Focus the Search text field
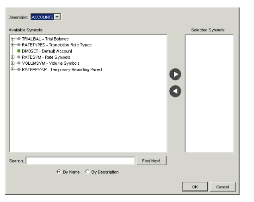The image size is (254, 202). point(80,161)
